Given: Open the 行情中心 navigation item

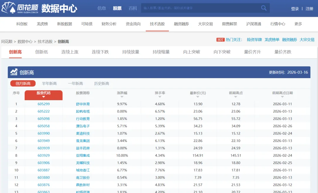Looking at the screenshot, I should (278, 24).
